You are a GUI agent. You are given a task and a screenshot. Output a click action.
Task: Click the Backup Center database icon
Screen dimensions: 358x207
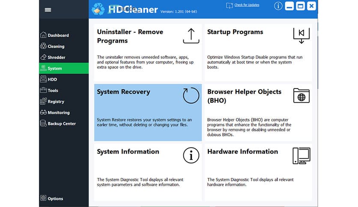click(x=43, y=123)
